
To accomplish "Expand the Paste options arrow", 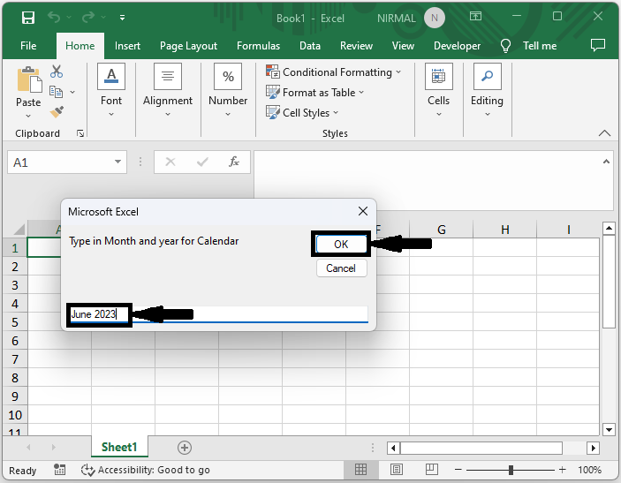I will click(28, 116).
